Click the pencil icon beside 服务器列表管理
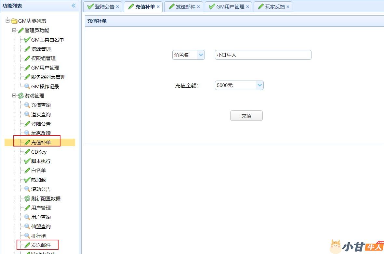This screenshot has width=384, height=254. coord(27,77)
